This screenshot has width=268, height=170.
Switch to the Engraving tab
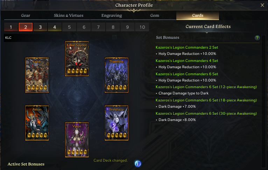coord(112,15)
